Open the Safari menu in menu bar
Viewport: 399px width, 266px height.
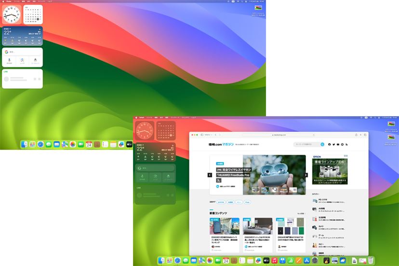pos(143,117)
